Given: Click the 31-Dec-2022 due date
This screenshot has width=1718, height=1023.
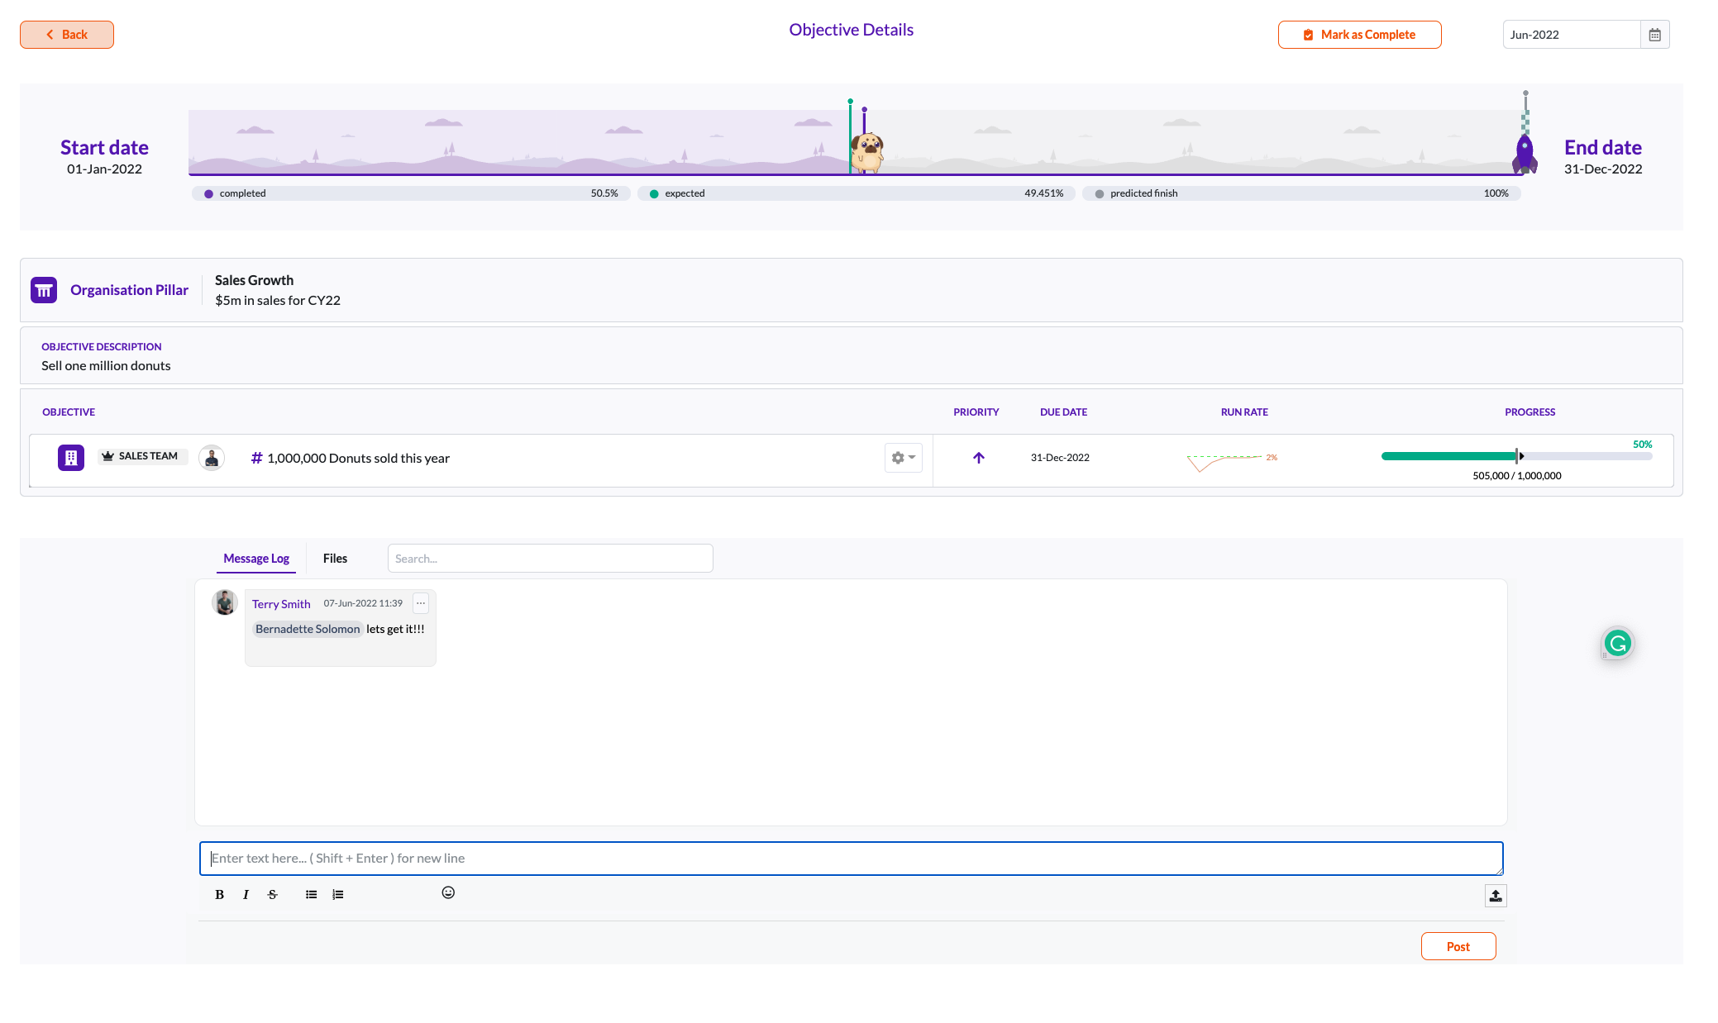Looking at the screenshot, I should pos(1060,457).
